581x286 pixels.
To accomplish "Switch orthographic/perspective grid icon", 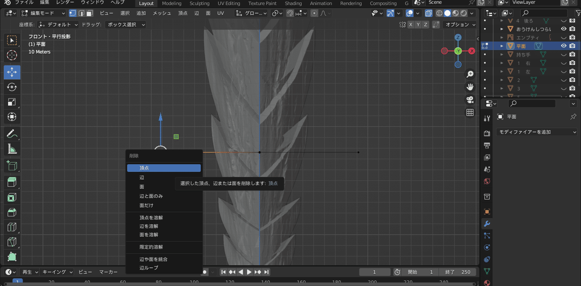I will pyautogui.click(x=470, y=113).
